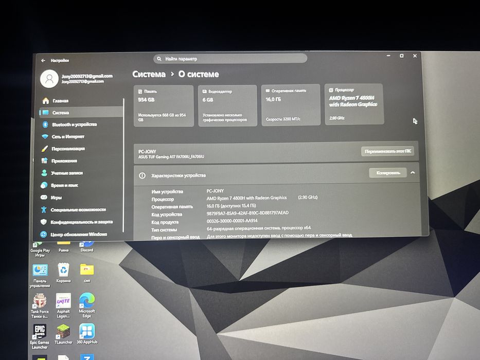Click the Раяна desktop icon
The width and height of the screenshot is (480, 360).
tap(63, 247)
